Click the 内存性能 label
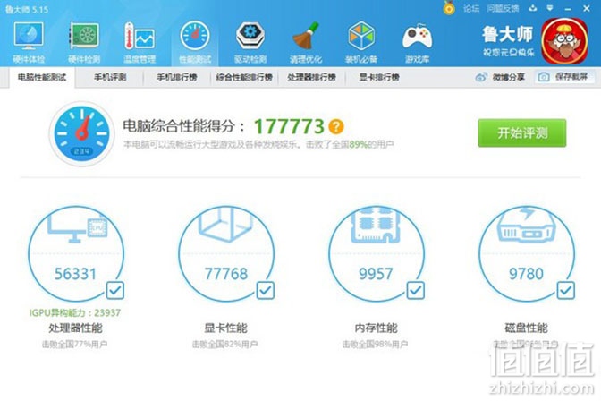Viewport: 601px width, 401px height. [376, 328]
